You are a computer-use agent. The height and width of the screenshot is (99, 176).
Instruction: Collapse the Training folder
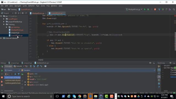[4, 24]
